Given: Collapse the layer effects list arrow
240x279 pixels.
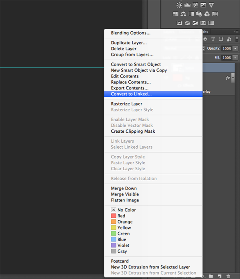Looking at the screenshot, I should pyautogui.click(x=233, y=78).
